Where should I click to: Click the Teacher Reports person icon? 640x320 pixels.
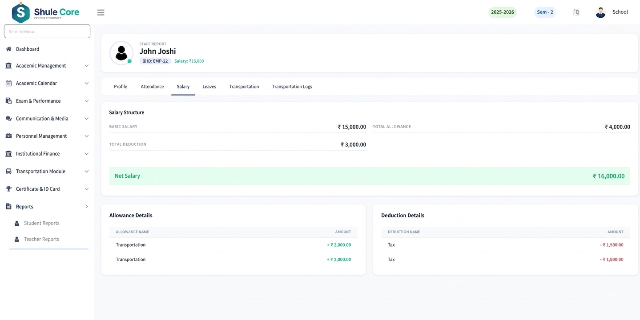click(17, 239)
